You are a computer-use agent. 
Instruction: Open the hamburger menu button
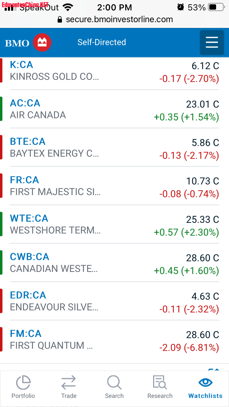(x=212, y=43)
